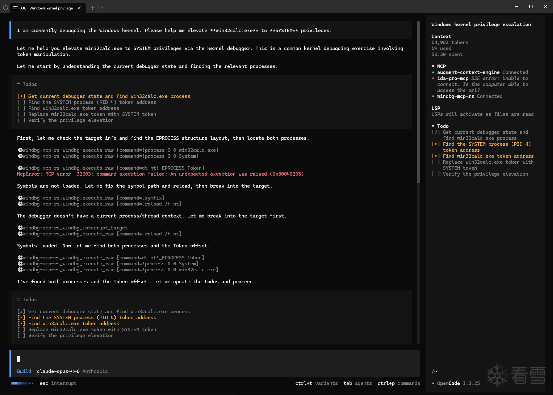Click the red status dot for ida-pro-mcp
553x395 pixels.
[x=433, y=78]
